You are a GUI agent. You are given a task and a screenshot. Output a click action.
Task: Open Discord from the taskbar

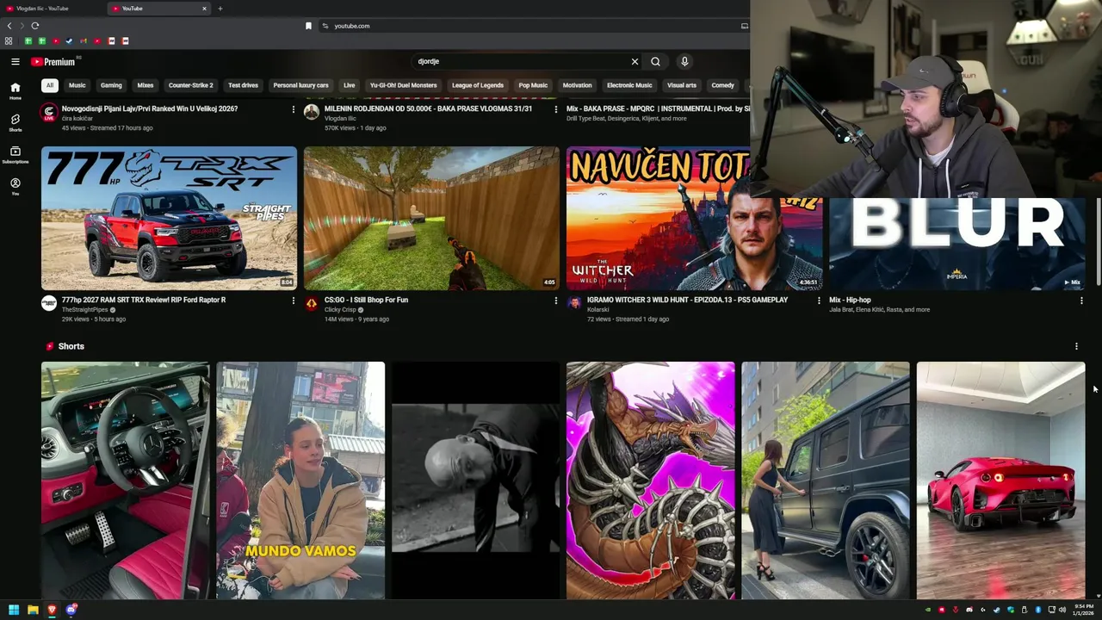point(71,610)
